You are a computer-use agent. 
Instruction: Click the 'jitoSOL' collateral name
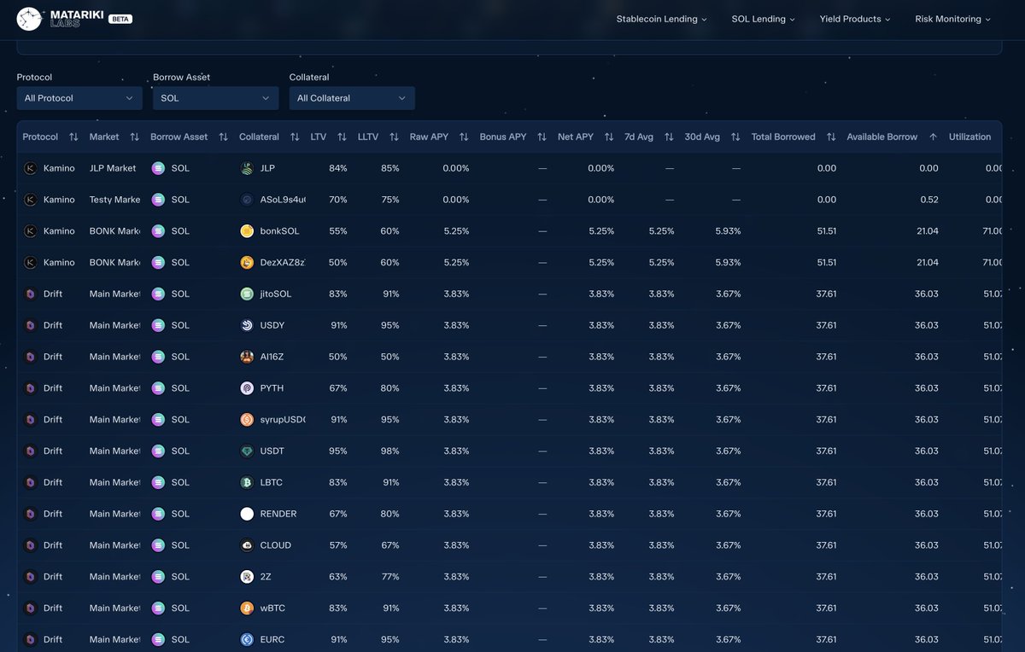tap(276, 294)
